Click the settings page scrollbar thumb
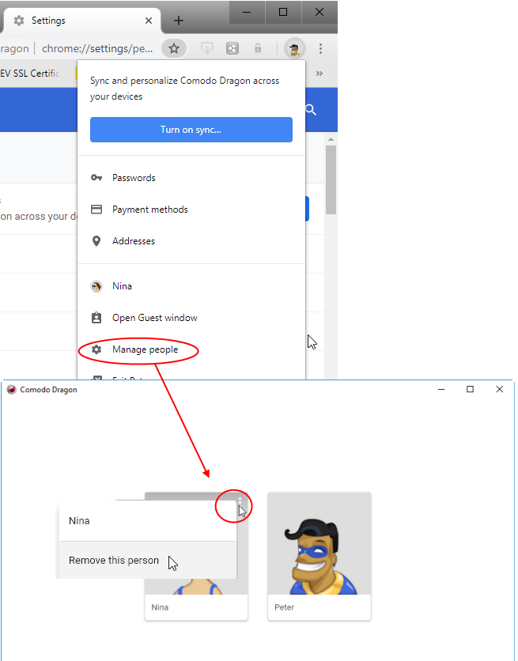The image size is (518, 661). point(331,180)
